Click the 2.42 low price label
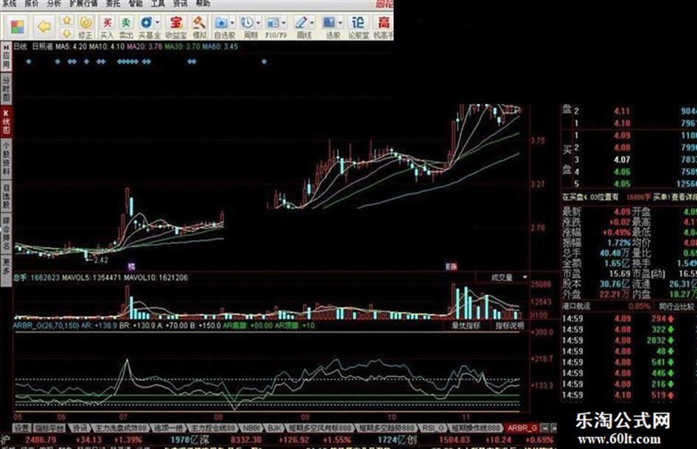Image resolution: width=697 pixels, height=449 pixels. coord(101,260)
